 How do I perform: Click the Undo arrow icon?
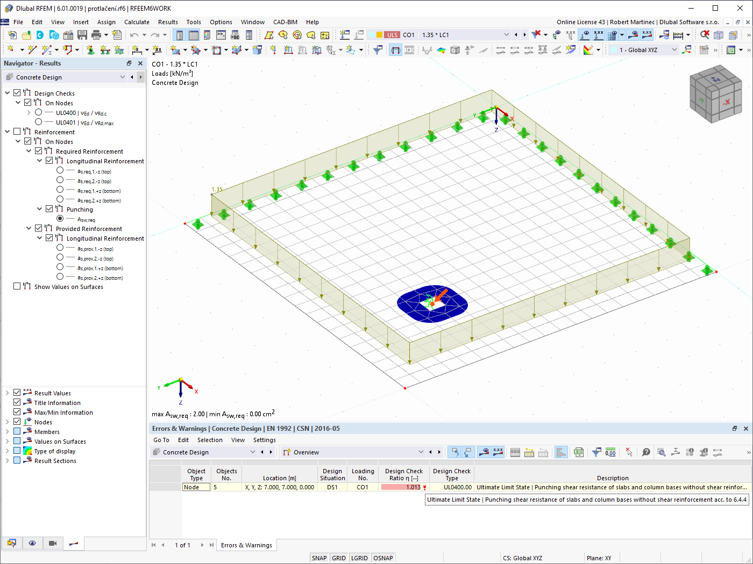click(x=134, y=35)
